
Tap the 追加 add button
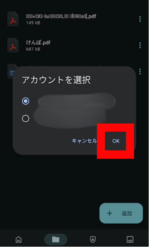click(x=121, y=213)
